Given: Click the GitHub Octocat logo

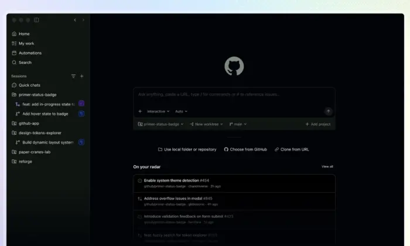Looking at the screenshot, I should (x=234, y=66).
